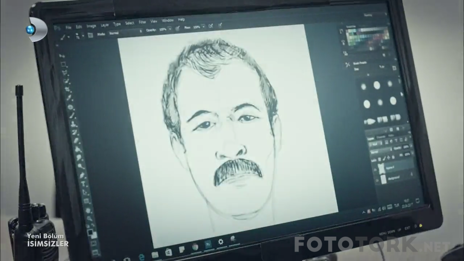This screenshot has width=464, height=261.
Task: Open the Edit menu
Action: click(x=79, y=27)
